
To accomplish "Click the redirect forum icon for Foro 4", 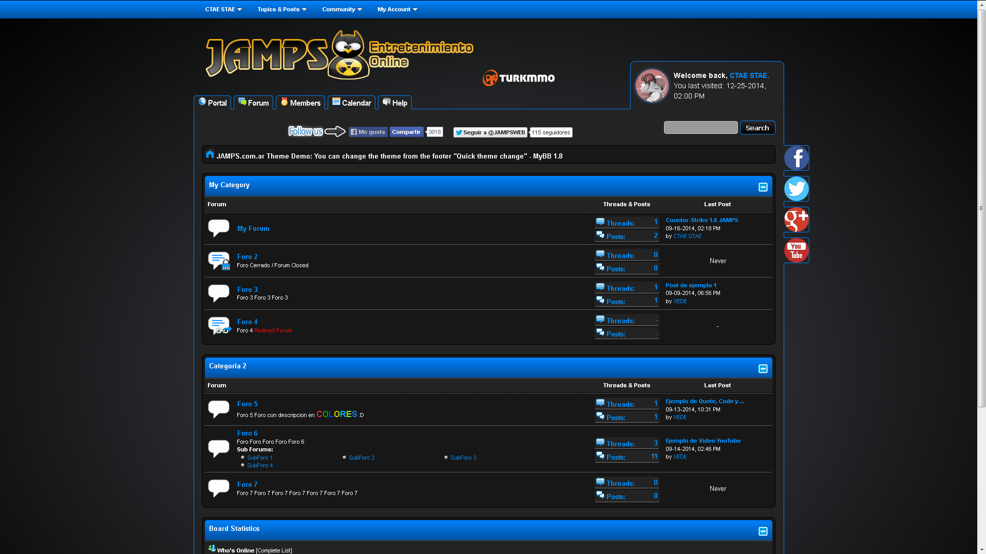I will tap(219, 326).
